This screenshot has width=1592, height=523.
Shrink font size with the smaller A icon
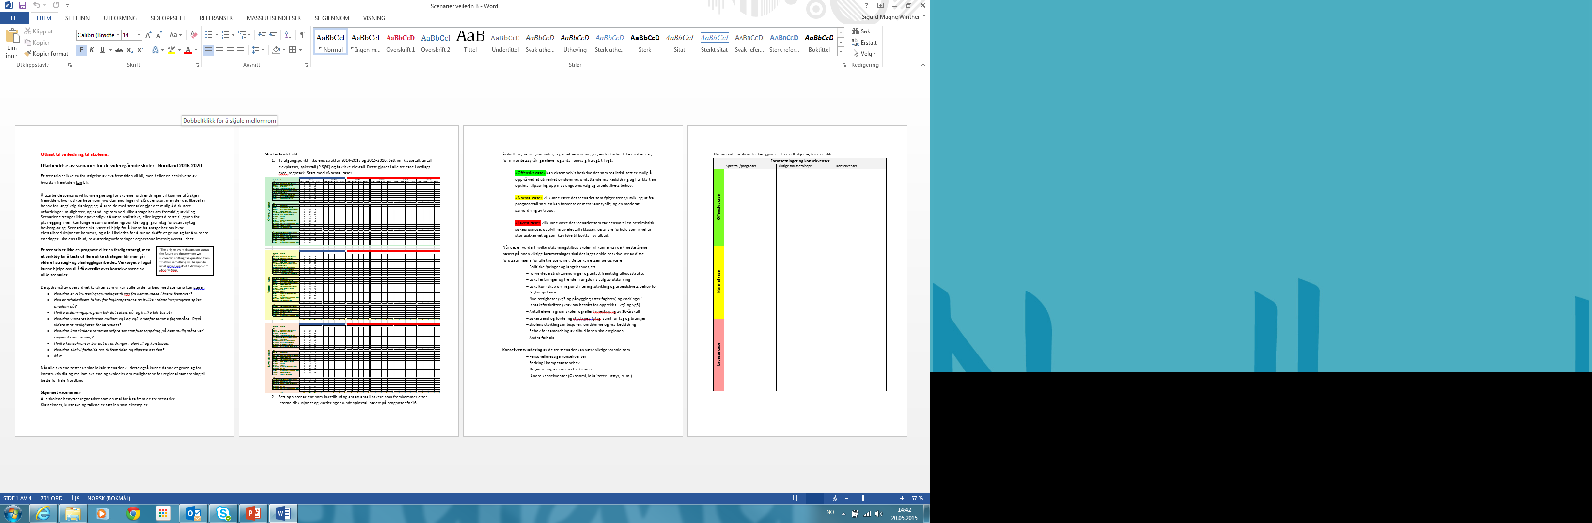tap(159, 35)
